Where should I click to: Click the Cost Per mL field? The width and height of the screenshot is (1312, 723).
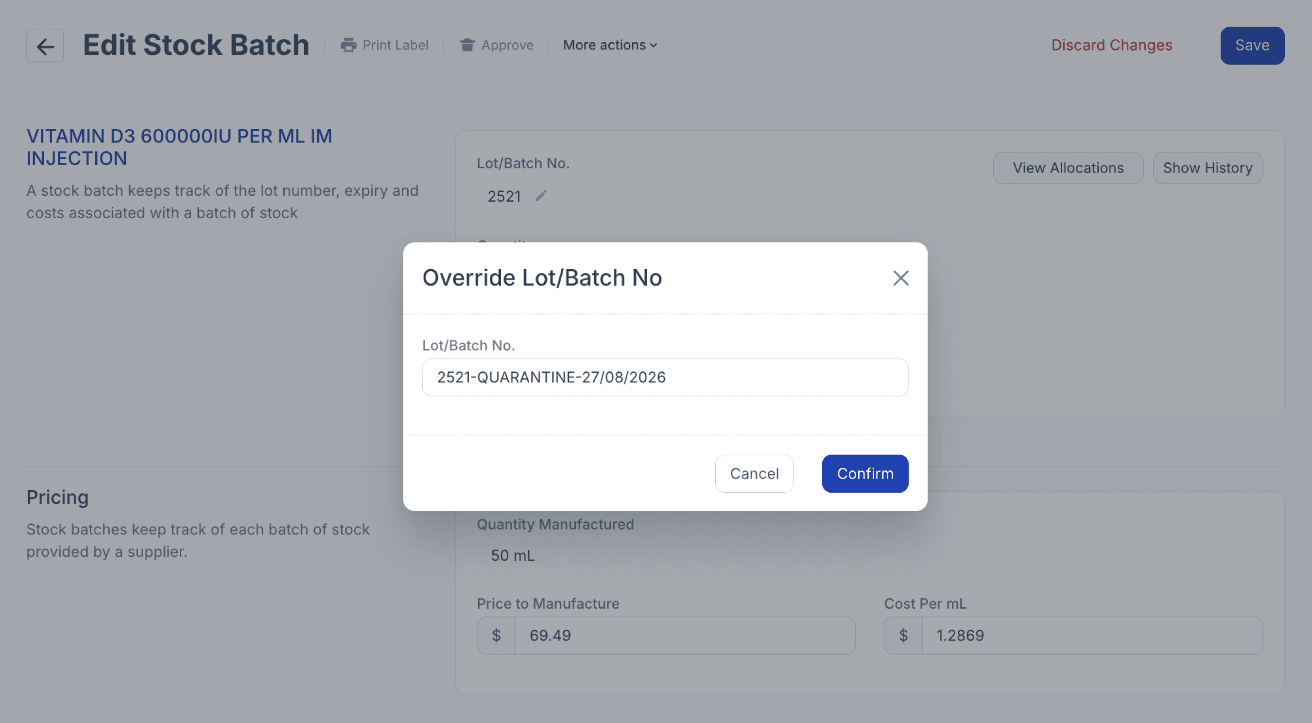[x=1092, y=636]
